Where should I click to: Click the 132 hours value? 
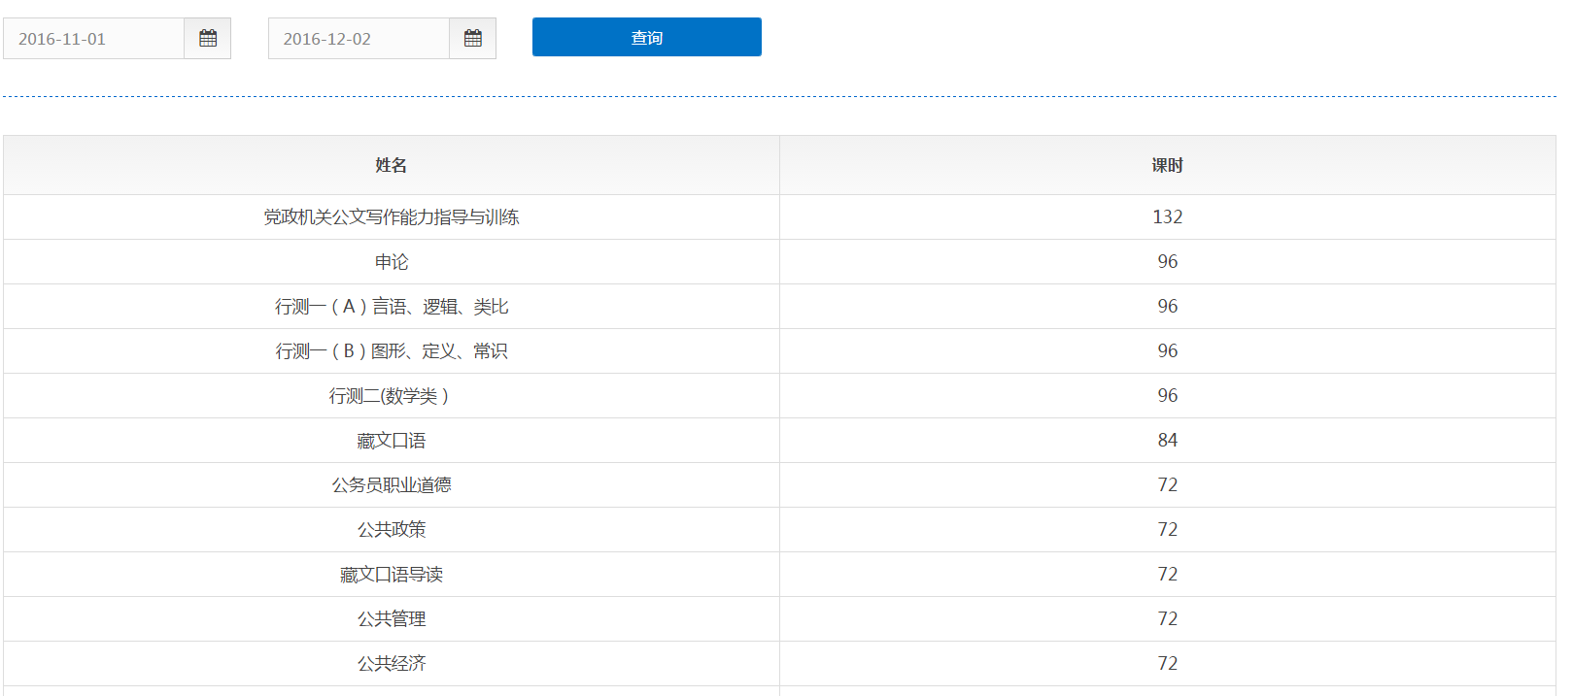point(1168,216)
